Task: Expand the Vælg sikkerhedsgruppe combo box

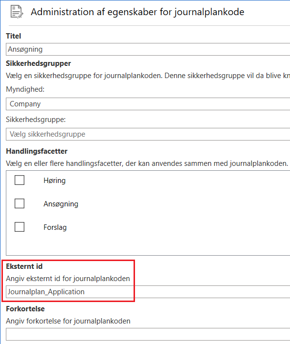Action: (x=148, y=134)
